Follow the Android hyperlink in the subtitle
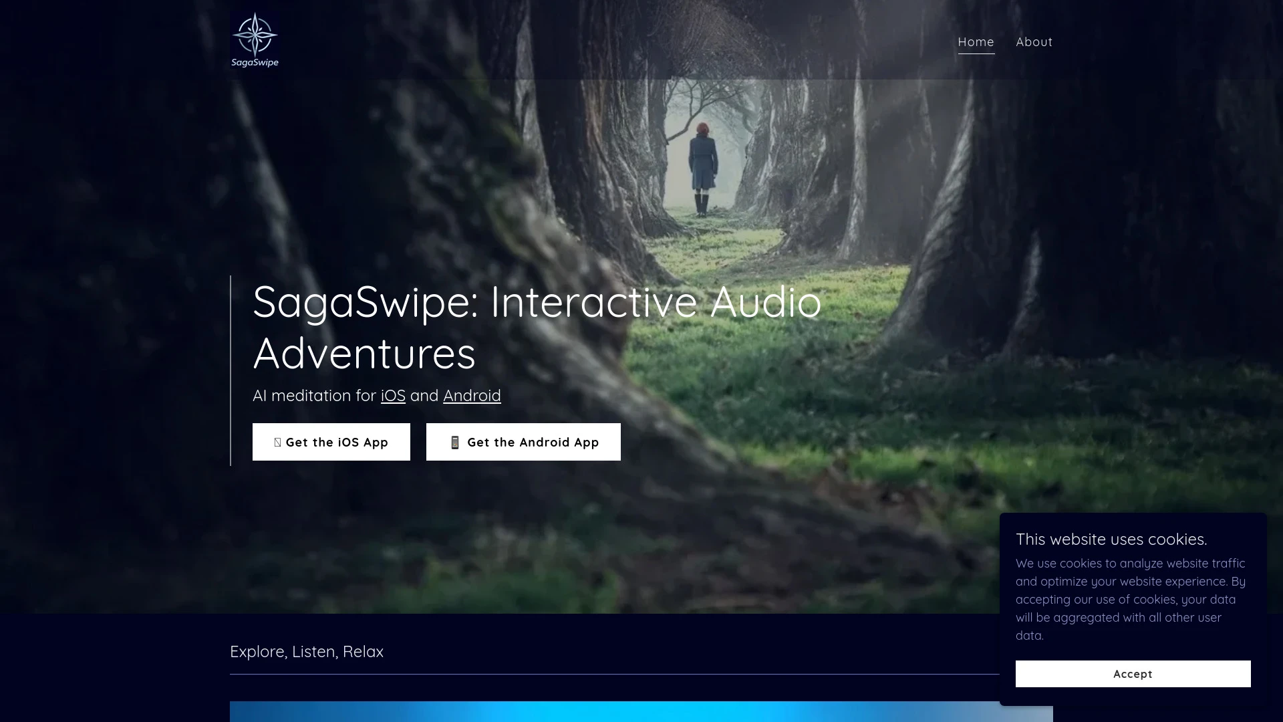Viewport: 1283px width, 722px height. 471,396
